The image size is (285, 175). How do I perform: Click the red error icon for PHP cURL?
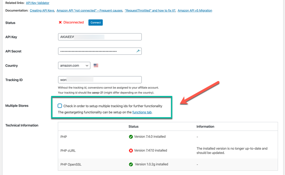[x=131, y=150]
